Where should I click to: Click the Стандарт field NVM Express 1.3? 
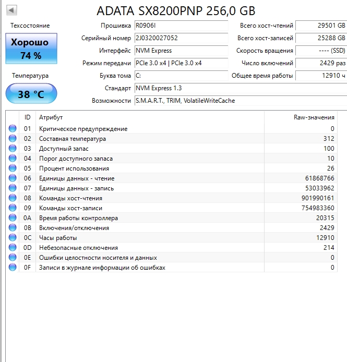pyautogui.click(x=241, y=88)
